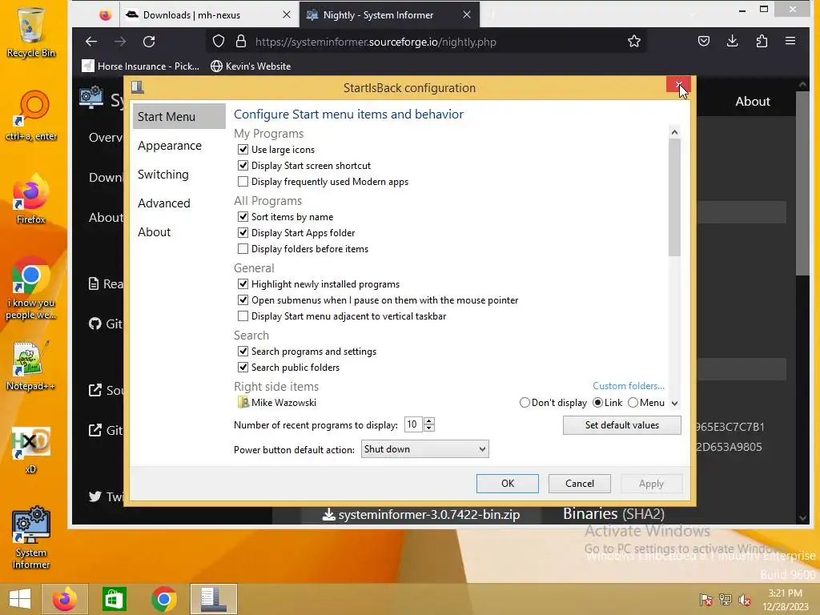820x615 pixels.
Task: Open System Informer desktop shortcut
Action: [31, 537]
